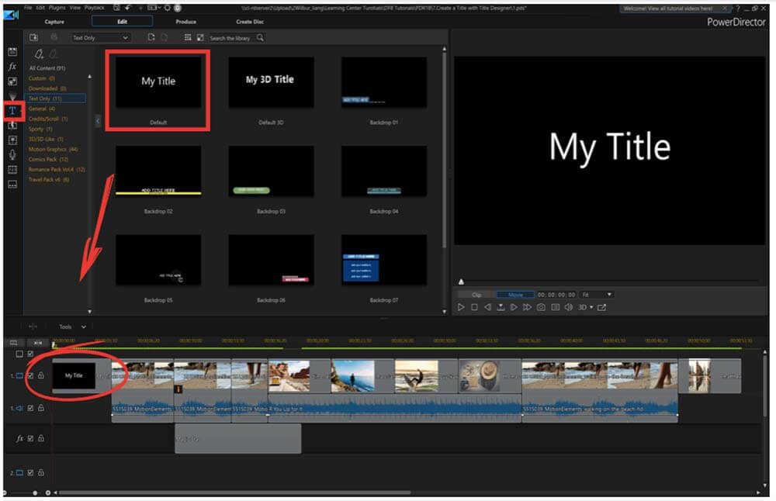Click the plugin puzzle icon beside import

54,37
